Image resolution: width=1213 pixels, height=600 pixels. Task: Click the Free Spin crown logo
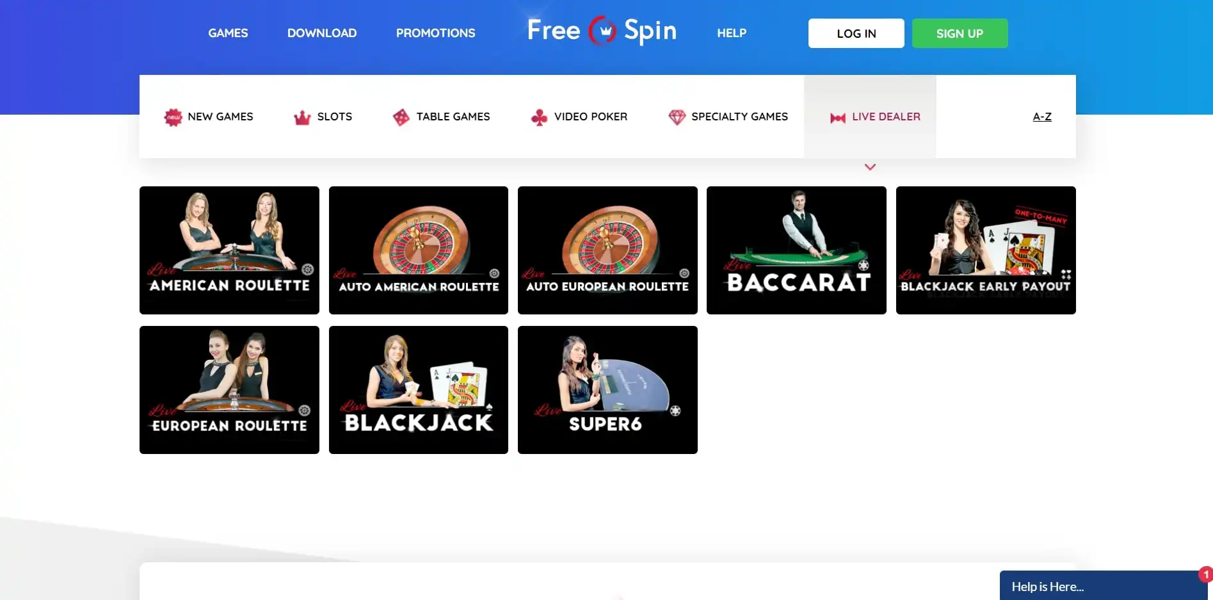point(602,31)
